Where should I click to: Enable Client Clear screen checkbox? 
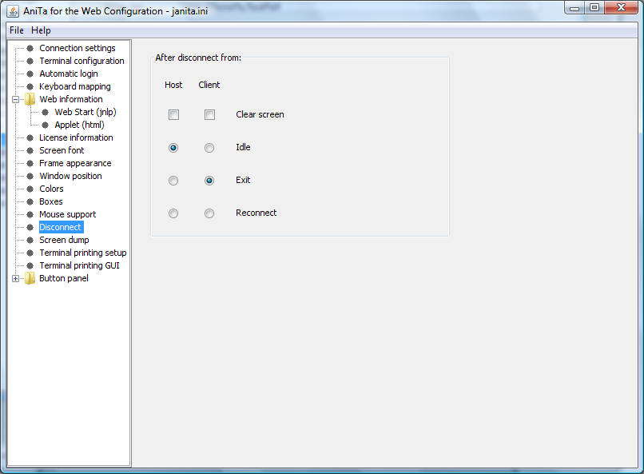(x=209, y=115)
